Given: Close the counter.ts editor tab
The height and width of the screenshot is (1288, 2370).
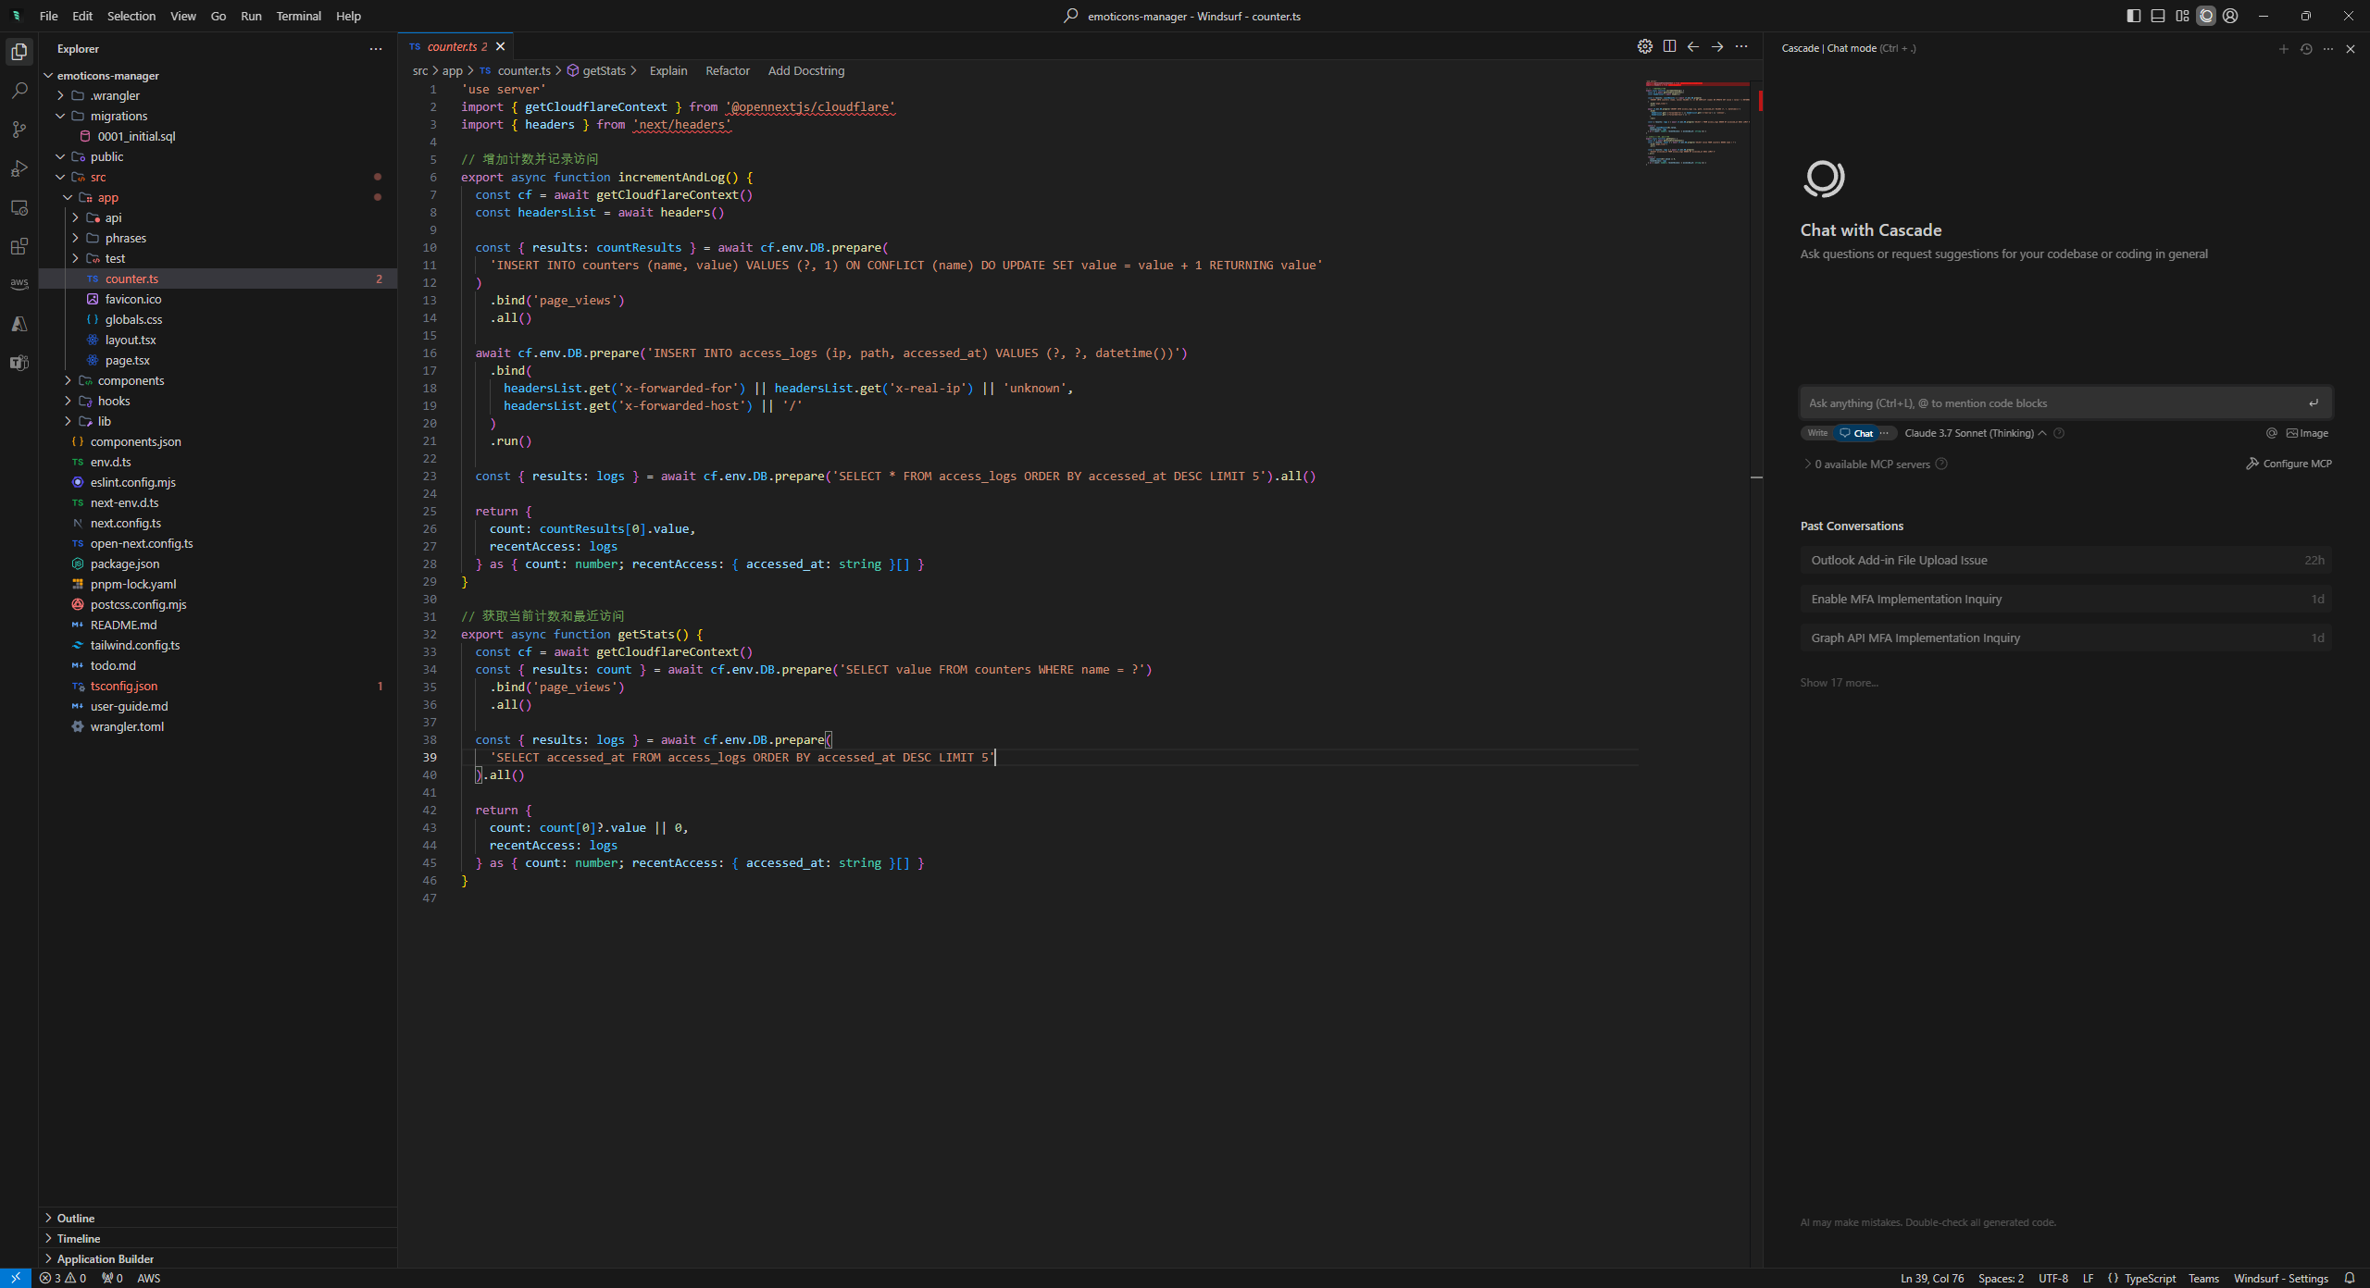Looking at the screenshot, I should 501,46.
